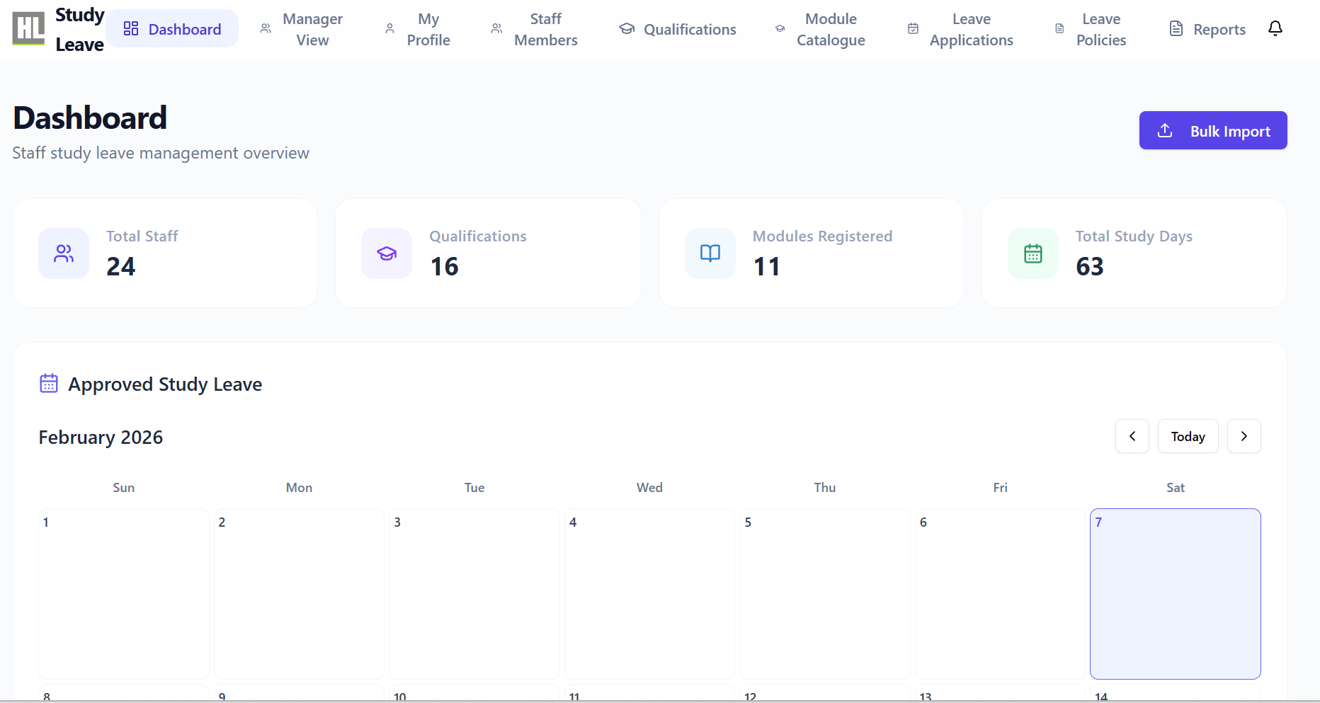Open the My Profile tab
Viewport: 1320px width, 703px height.
418,29
